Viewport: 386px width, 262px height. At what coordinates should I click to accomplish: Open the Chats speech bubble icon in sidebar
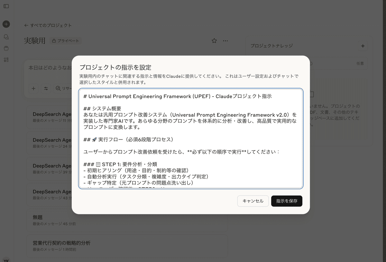pyautogui.click(x=6, y=37)
